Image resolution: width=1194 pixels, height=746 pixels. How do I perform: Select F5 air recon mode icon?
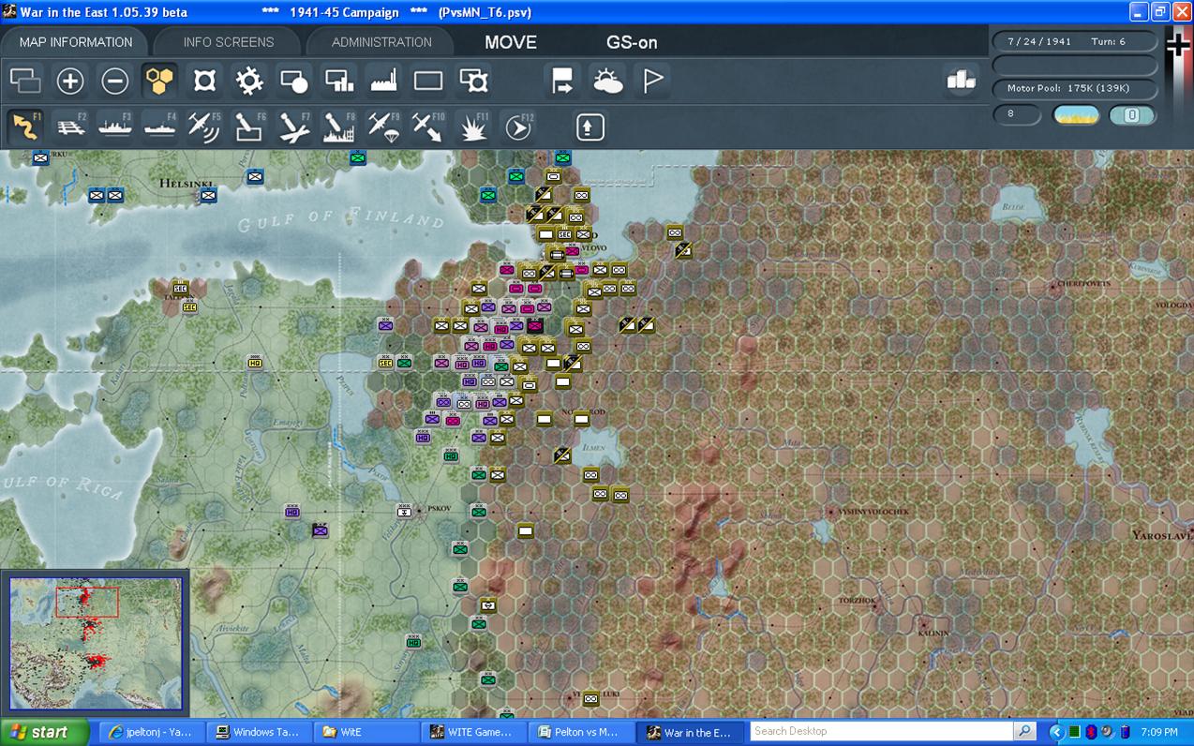[x=204, y=127]
